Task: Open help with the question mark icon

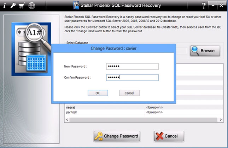Action: (204, 6)
